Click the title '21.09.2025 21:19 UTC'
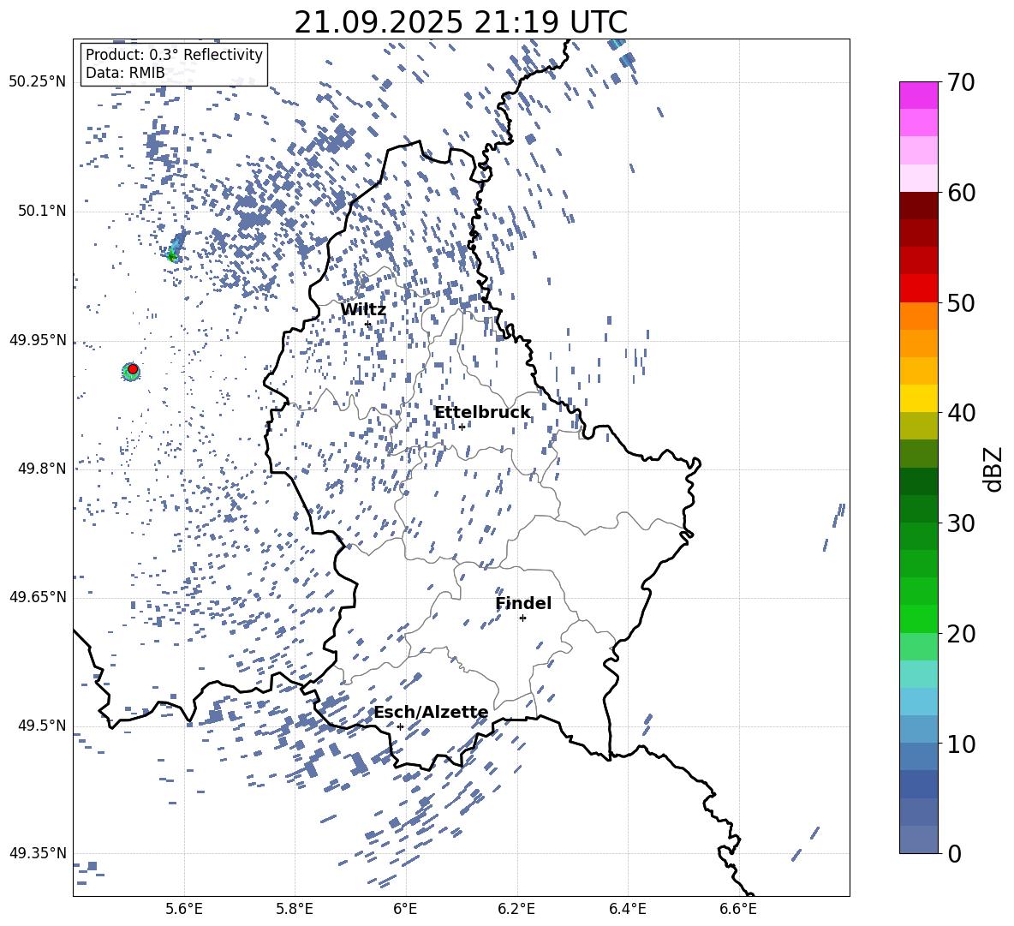The height and width of the screenshot is (926, 1014). coord(461,22)
